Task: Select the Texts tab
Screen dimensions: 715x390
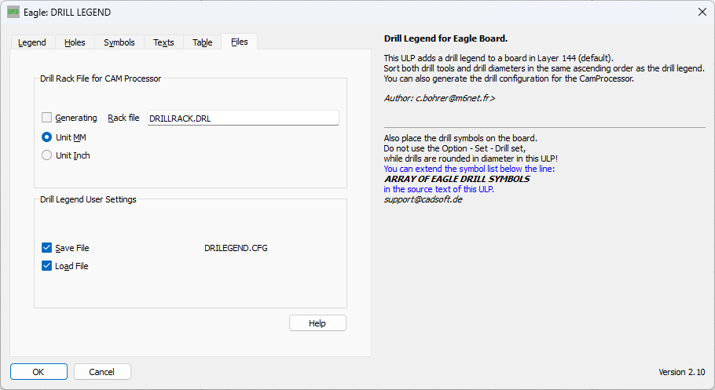Action: [x=163, y=42]
